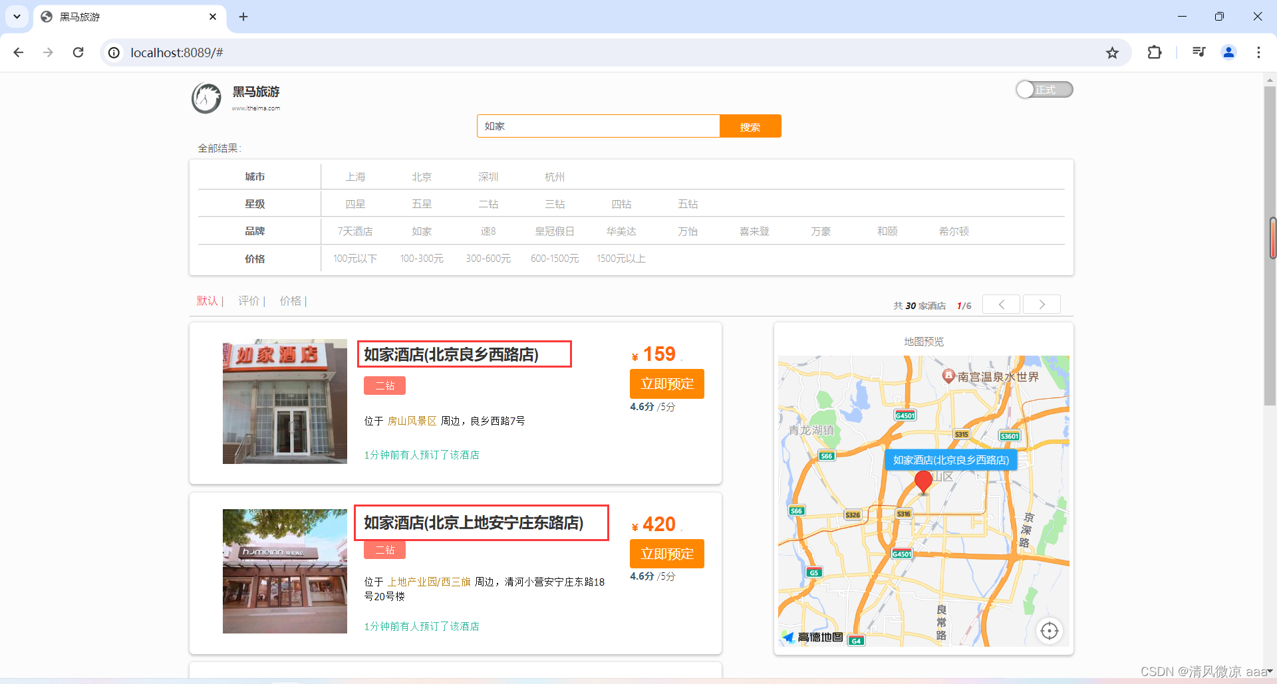Filter city by 杭州
The image size is (1277, 684).
point(555,177)
